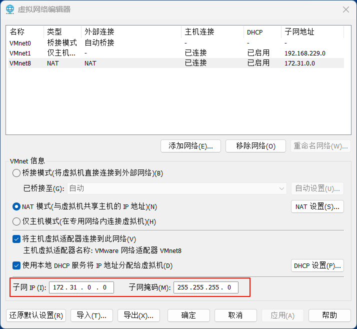357x329 pixels.
Task: Click 自动桥接 cell in VMnet0 row
Action: 99,43
